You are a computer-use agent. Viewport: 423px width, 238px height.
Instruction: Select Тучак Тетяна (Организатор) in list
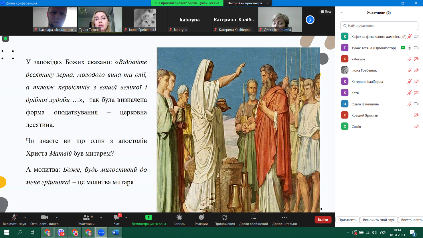pos(379,48)
